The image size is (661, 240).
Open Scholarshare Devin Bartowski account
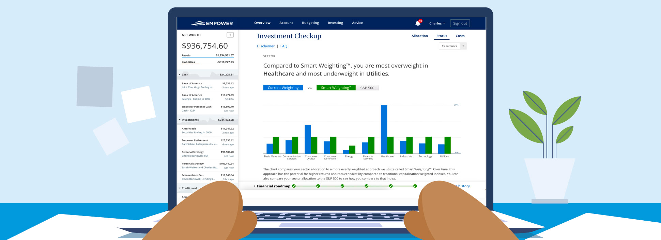207,177
